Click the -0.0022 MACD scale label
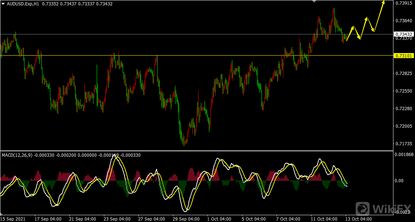 pos(403,212)
